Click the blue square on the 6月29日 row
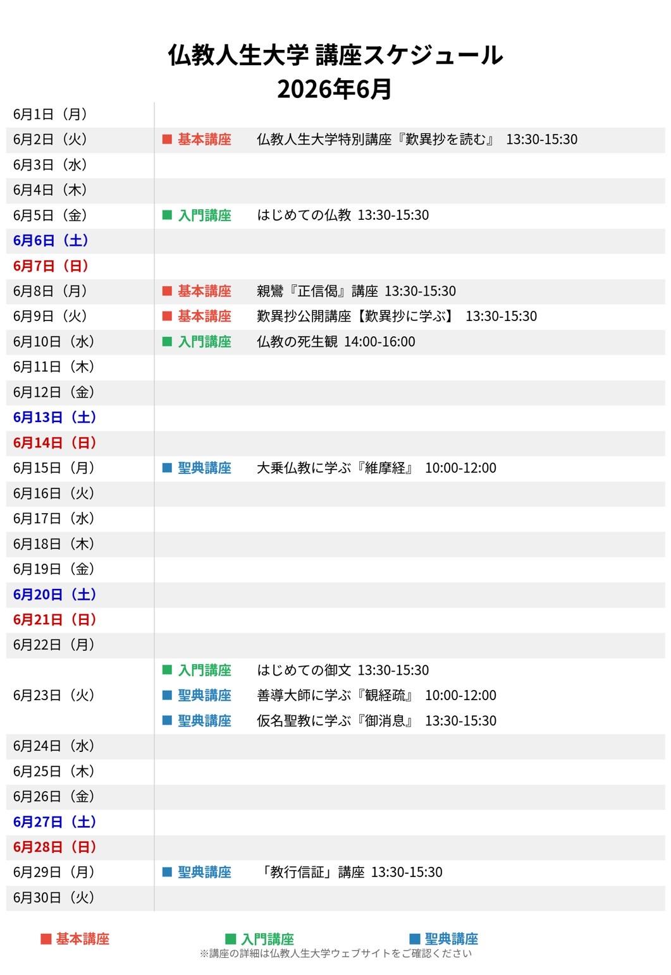Viewport: 671px width, 975px height. pyautogui.click(x=167, y=873)
